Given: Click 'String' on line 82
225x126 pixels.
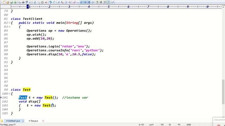Looking at the screenshot, I should [x=72, y=23].
